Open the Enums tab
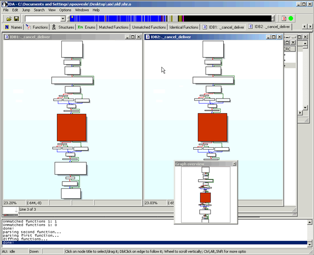Image resolution: width=314 pixels, height=255 pixels. (86, 27)
